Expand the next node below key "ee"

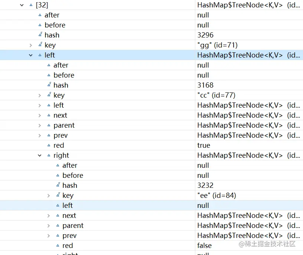pyautogui.click(x=49, y=216)
